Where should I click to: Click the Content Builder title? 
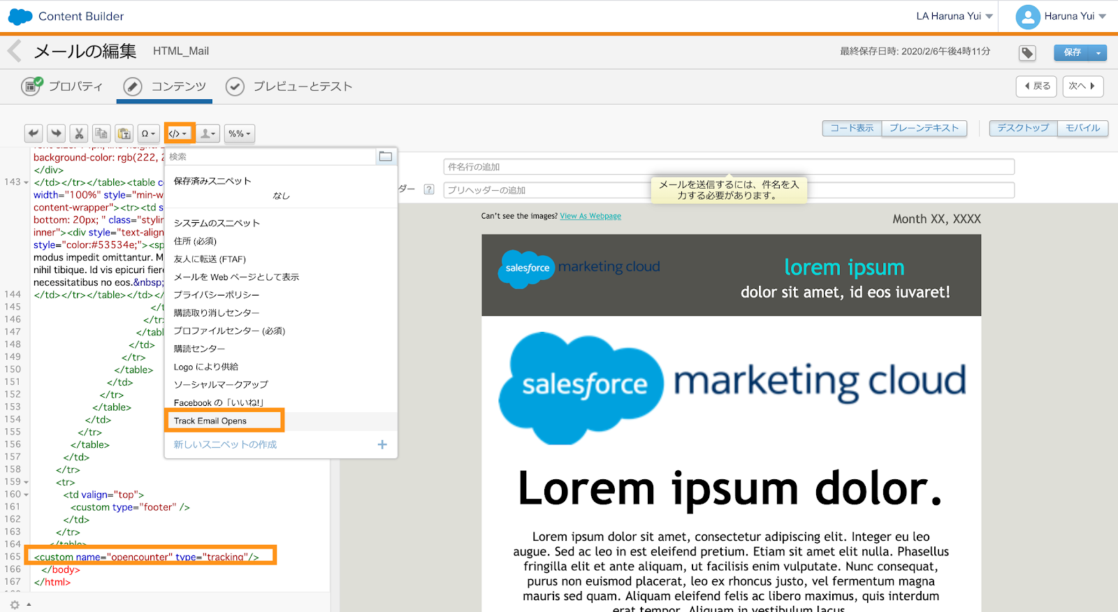(81, 16)
